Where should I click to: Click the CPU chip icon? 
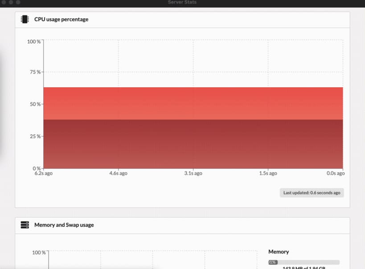click(25, 19)
